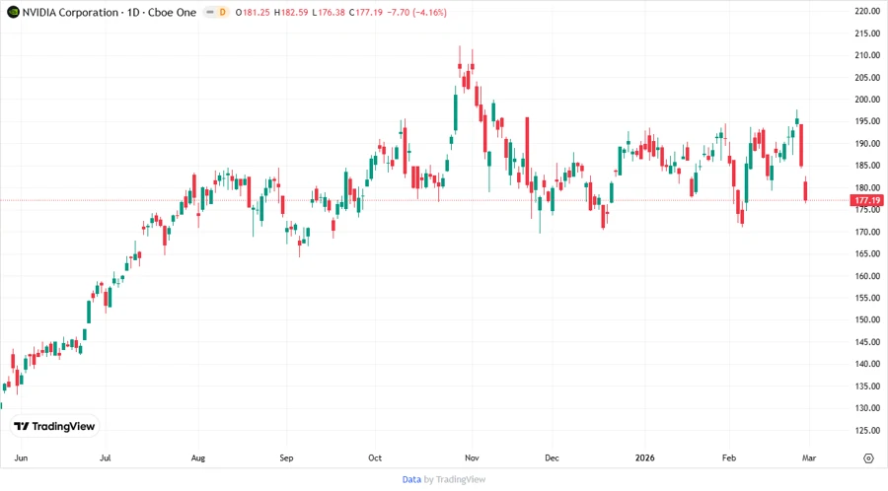Click the Oct label on time axis
This screenshot has width=888, height=491.
[x=375, y=457]
